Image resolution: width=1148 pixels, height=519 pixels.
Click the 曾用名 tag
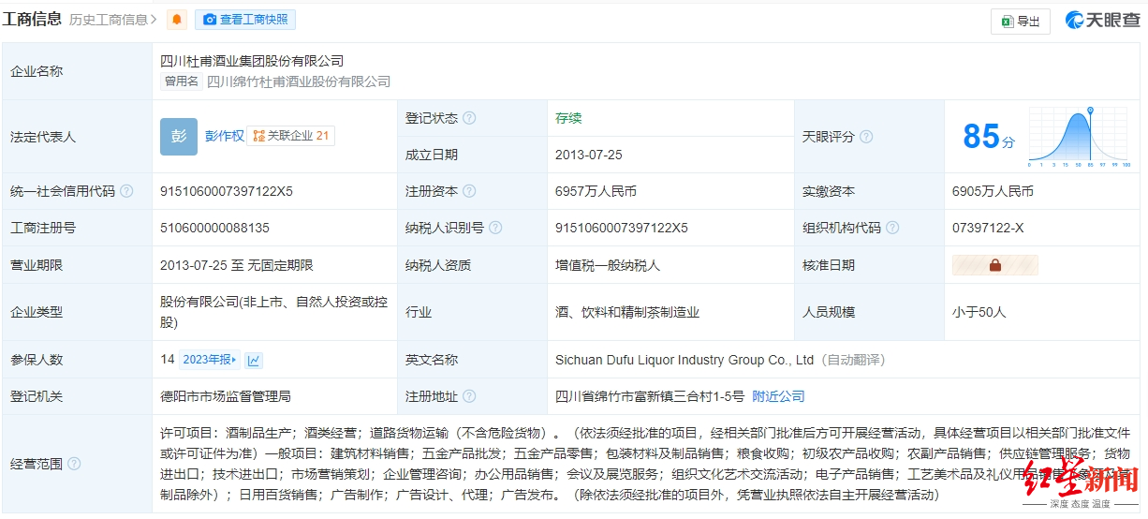(x=182, y=82)
